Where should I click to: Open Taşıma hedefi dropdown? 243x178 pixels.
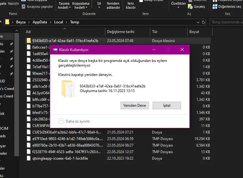[64, 5]
